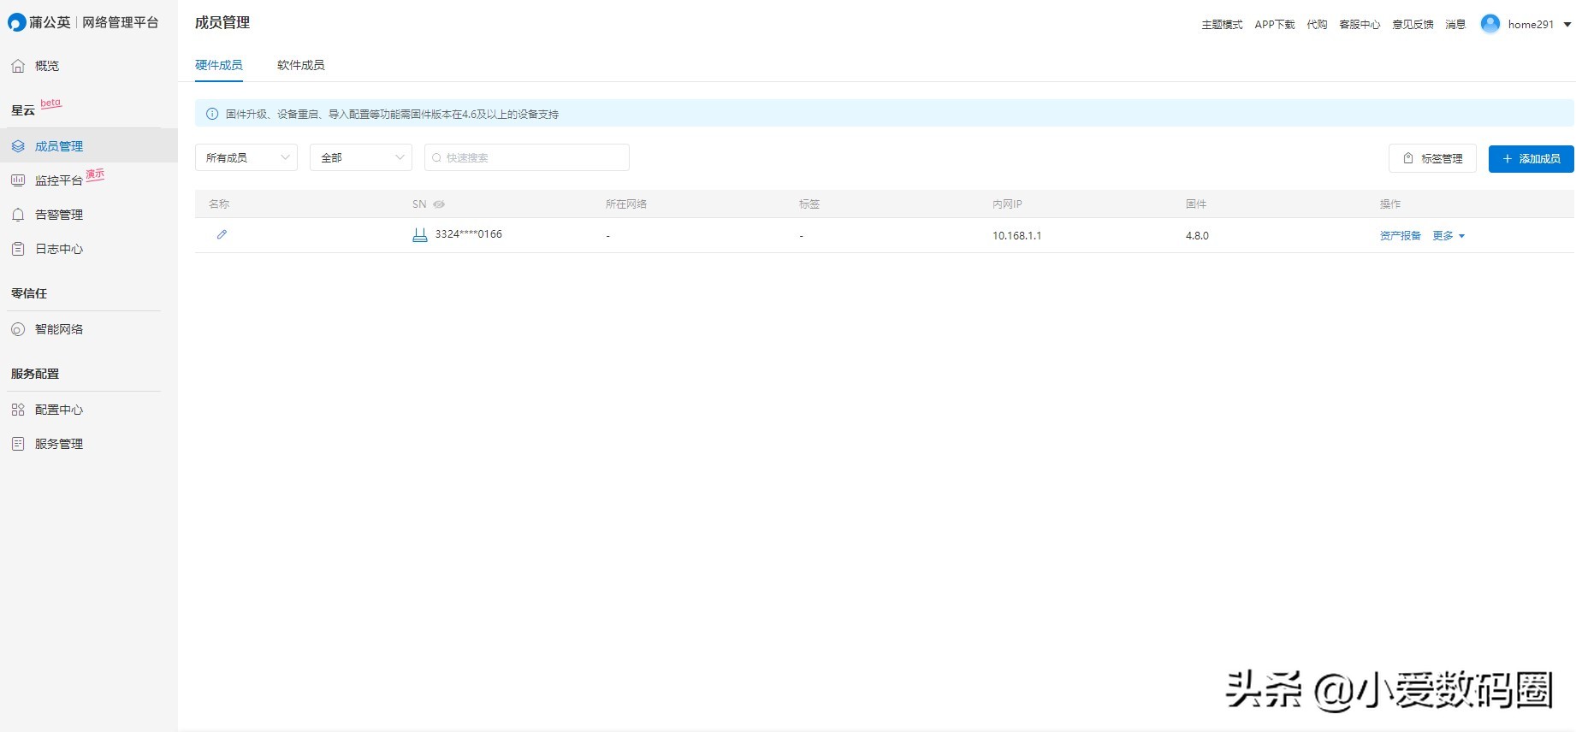Open the 资产报备 link
Screen dimensions: 1576x732
(1401, 236)
